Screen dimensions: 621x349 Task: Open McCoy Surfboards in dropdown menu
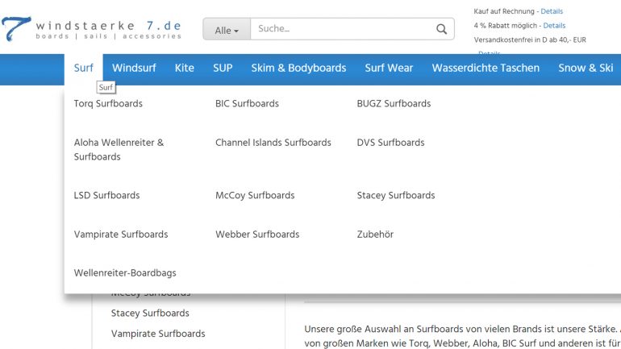tap(255, 196)
